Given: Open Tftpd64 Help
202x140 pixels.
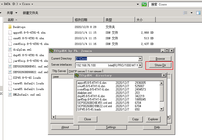Looking at the screenshot, I should (157, 127).
